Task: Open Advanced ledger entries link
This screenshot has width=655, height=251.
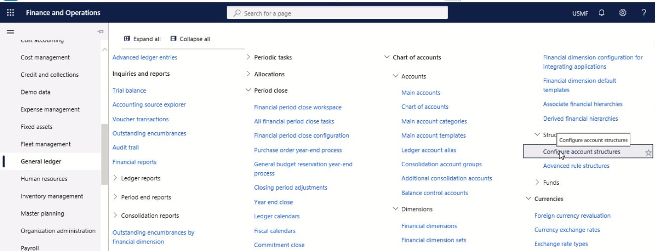Action: point(145,57)
